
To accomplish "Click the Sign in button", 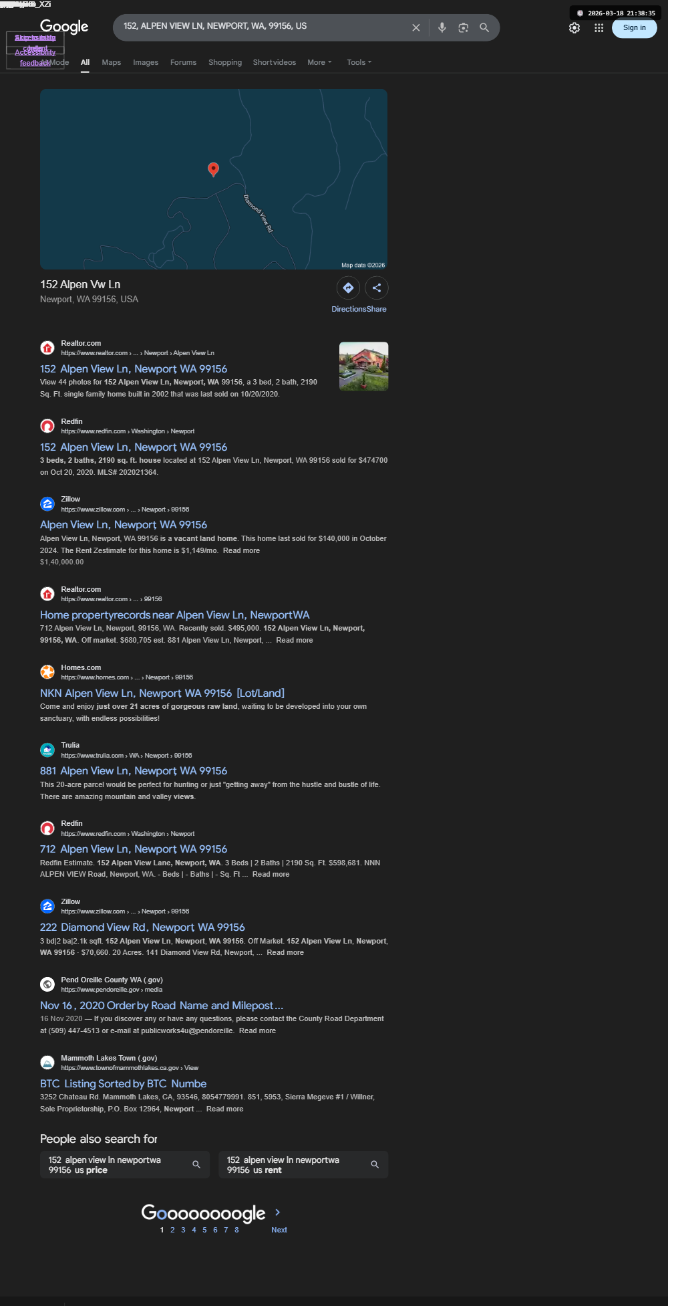I will pos(635,28).
